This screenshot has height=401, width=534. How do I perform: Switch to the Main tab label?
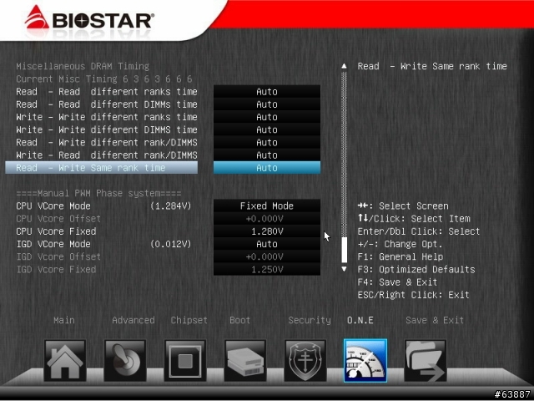tap(64, 320)
